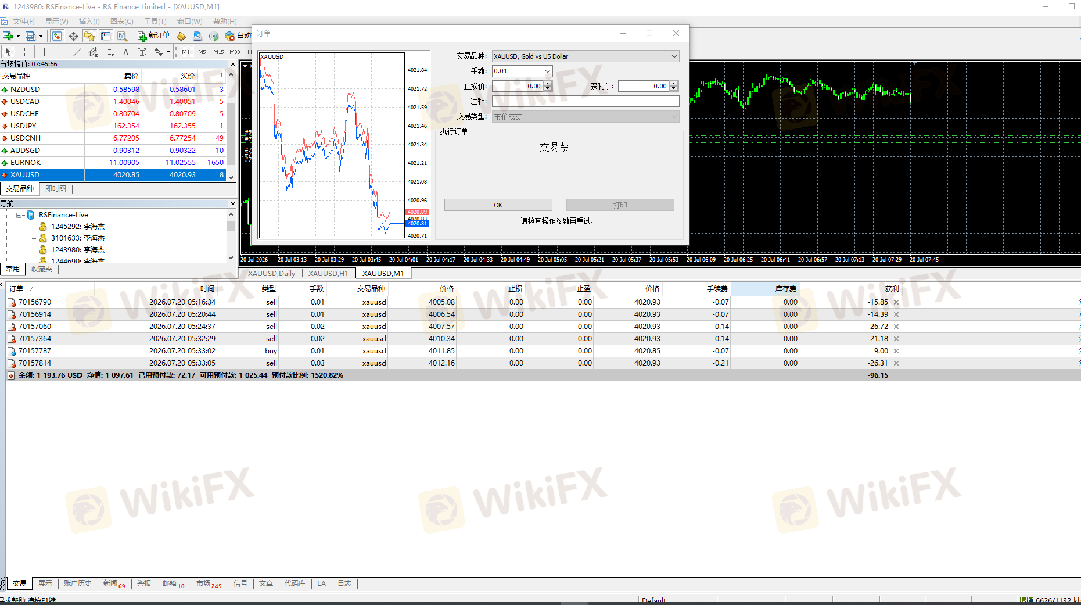The image size is (1081, 605).
Task: Expand the new chart dropdown arrow
Action: (18, 36)
